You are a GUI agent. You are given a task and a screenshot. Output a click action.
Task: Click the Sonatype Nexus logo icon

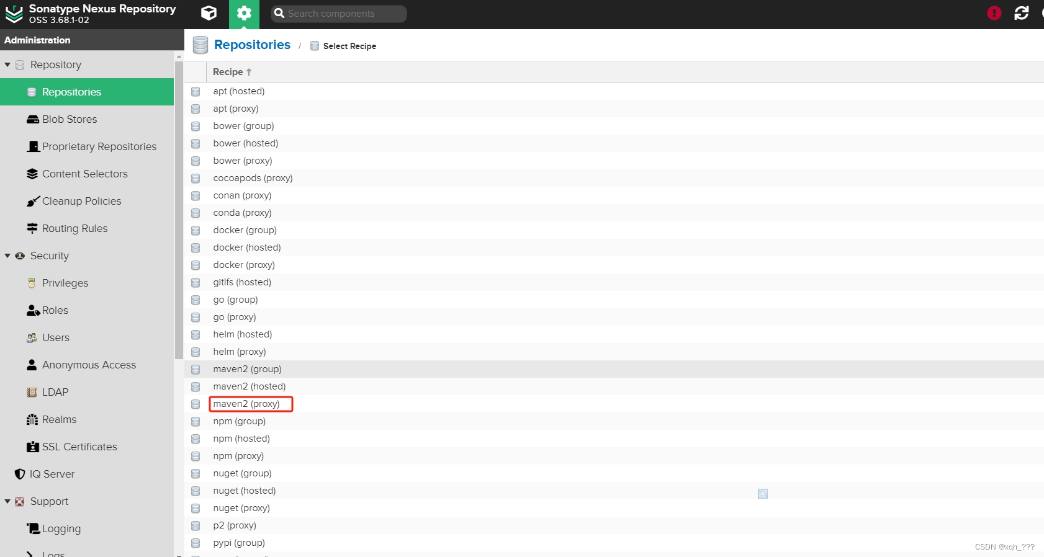click(x=14, y=14)
